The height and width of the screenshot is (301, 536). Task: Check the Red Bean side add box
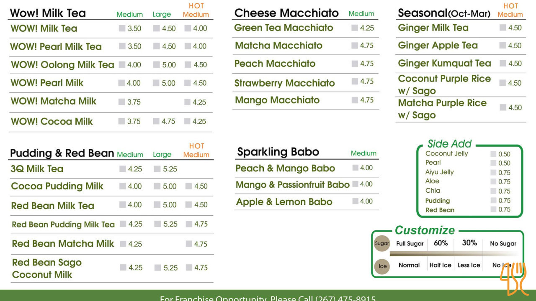493,209
